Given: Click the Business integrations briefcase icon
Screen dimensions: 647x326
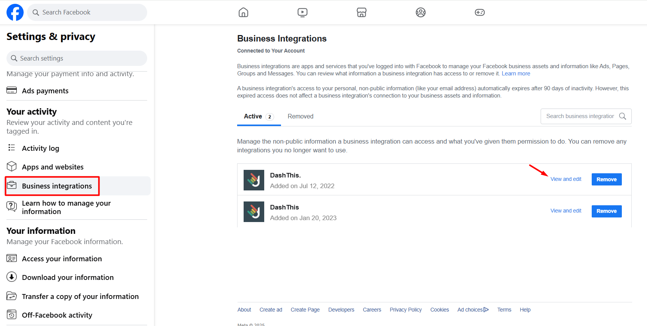Looking at the screenshot, I should coord(12,185).
